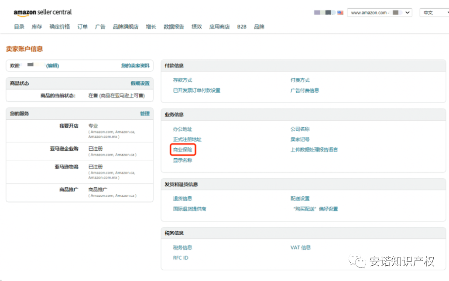Open the VAT 信息 link

(300, 247)
